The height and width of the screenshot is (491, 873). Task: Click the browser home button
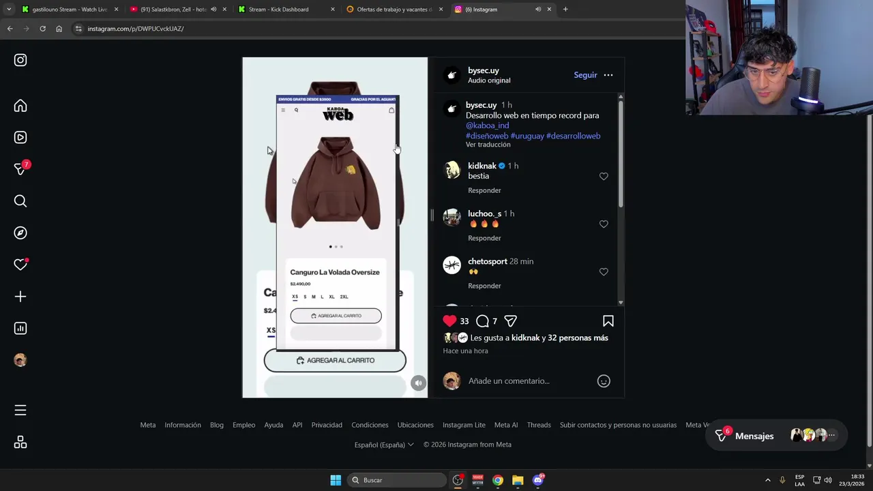click(x=59, y=29)
